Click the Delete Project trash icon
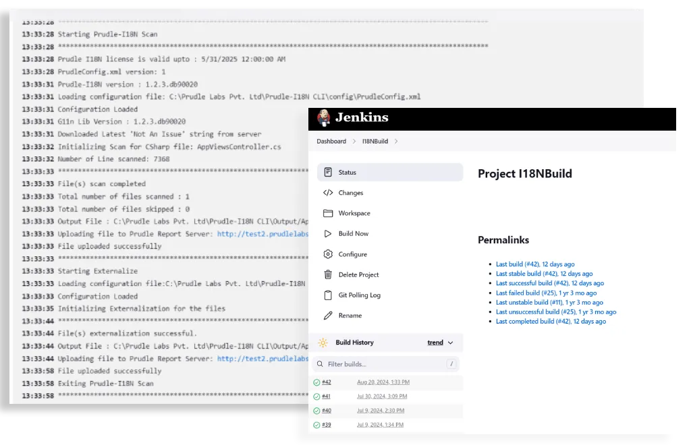Screen dimensions: 691x445 (328, 274)
